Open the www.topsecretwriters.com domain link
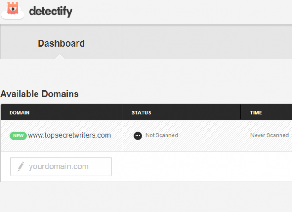292x212 pixels. (69, 135)
